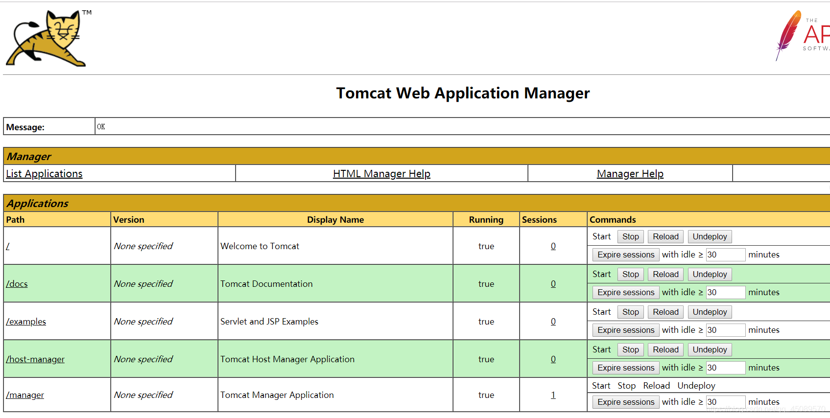Open the /docs application link

pos(17,284)
